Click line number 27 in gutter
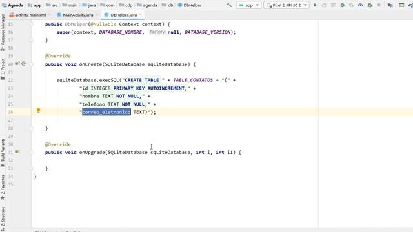 click(10, 121)
